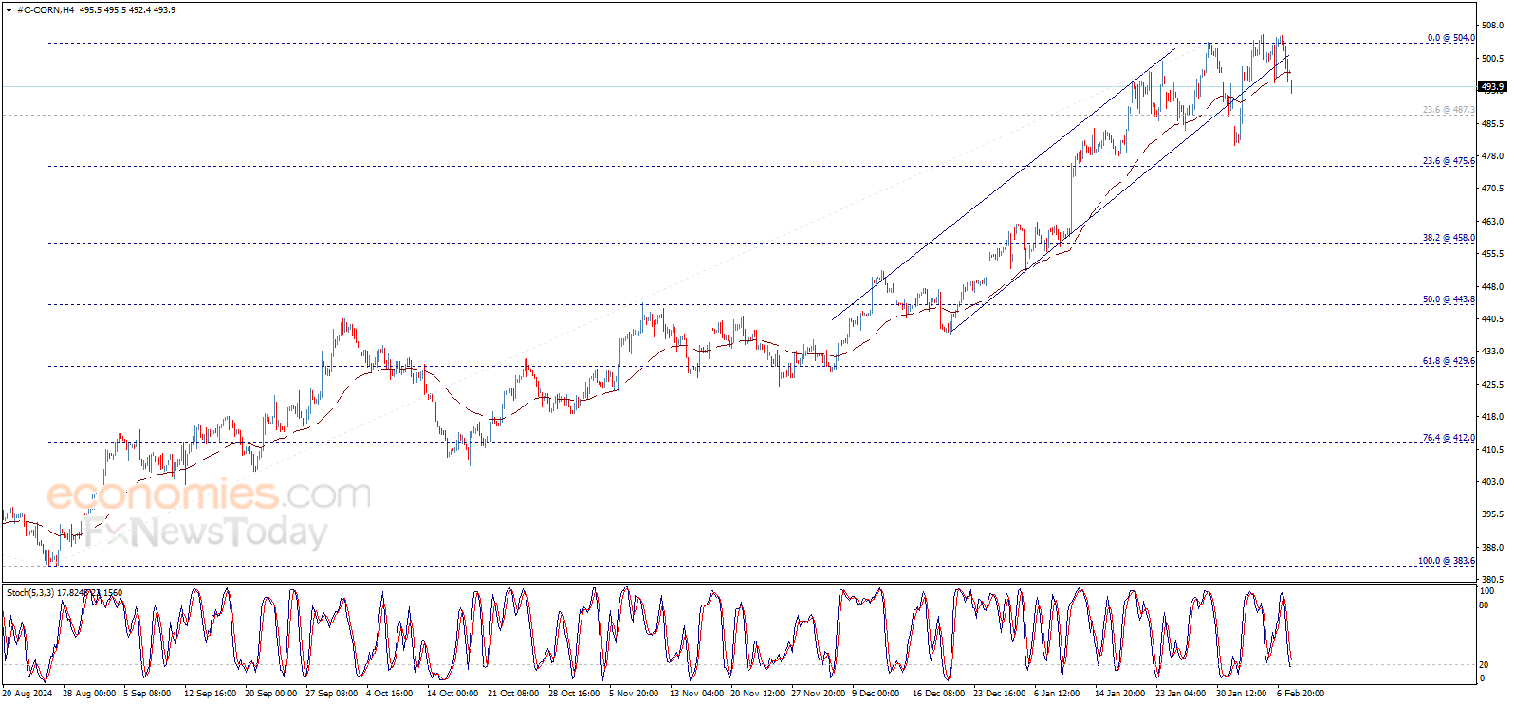1514x704 pixels.
Task: Click the economies.com watermark logo
Action: (x=209, y=495)
